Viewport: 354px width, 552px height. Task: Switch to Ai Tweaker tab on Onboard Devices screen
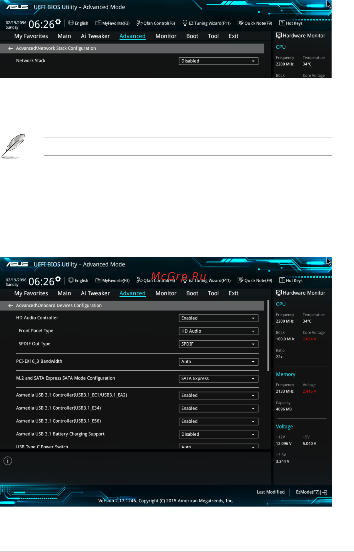(x=95, y=293)
